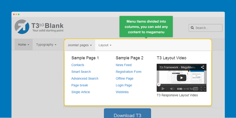This screenshot has height=118, width=236.
Task: Focus the Search input field
Action: click(208, 28)
